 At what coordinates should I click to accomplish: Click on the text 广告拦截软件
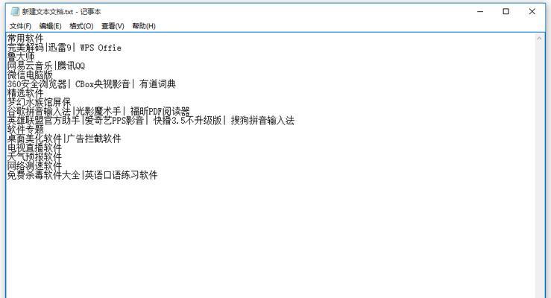tap(94, 139)
